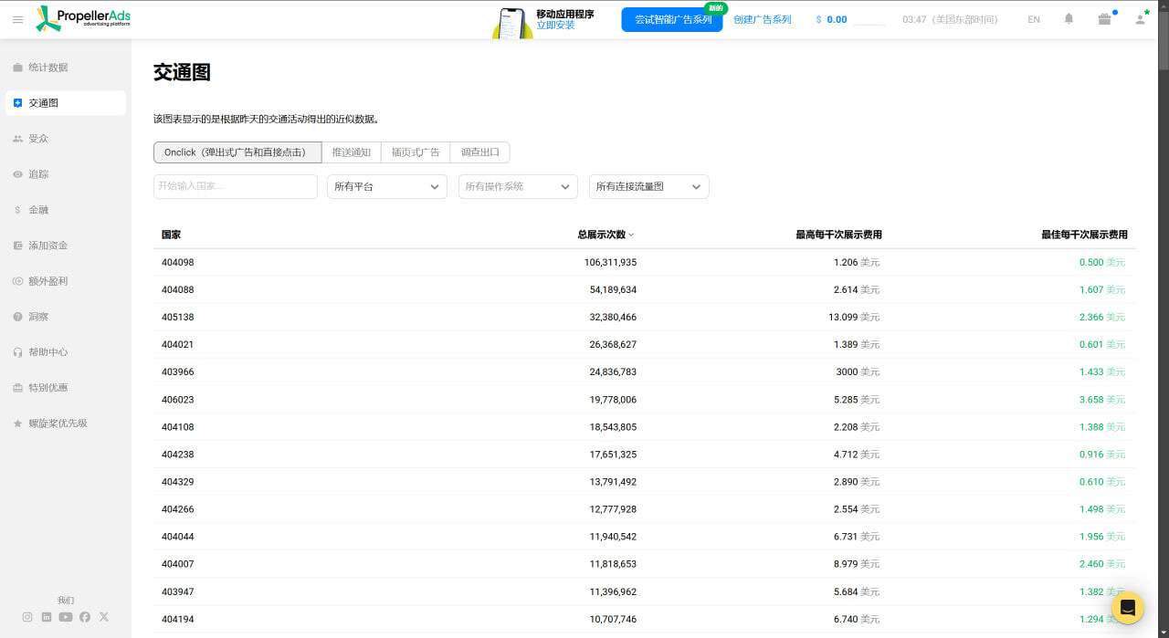The image size is (1169, 638).
Task: Click country row 404098
Action: pyautogui.click(x=645, y=263)
